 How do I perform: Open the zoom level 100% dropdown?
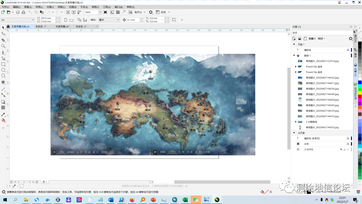(x=100, y=12)
